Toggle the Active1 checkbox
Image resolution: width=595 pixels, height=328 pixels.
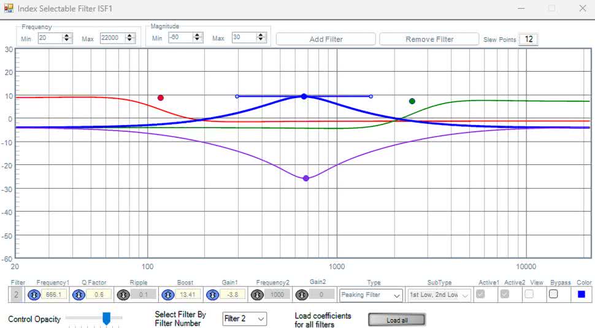pyautogui.click(x=480, y=294)
